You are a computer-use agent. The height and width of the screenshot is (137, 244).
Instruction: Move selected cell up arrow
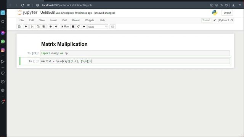pyautogui.click(x=51, y=27)
